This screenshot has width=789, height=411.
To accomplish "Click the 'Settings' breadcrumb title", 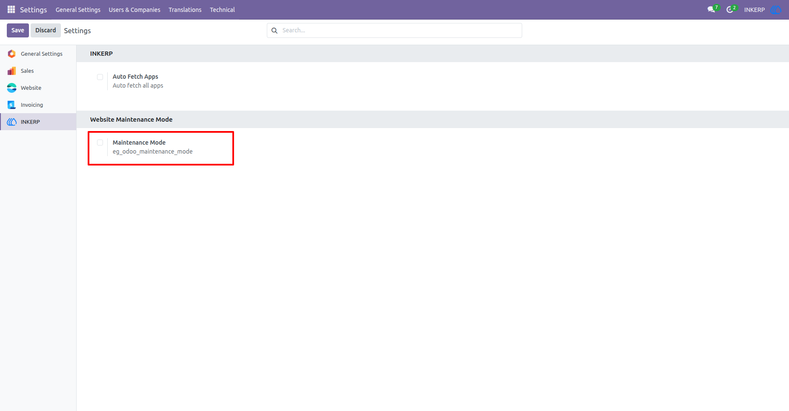I will 77,31.
